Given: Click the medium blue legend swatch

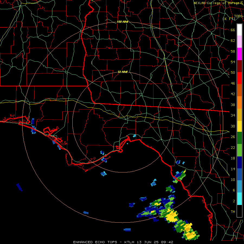Looking at the screenshot, I should pyautogui.click(x=239, y=174).
